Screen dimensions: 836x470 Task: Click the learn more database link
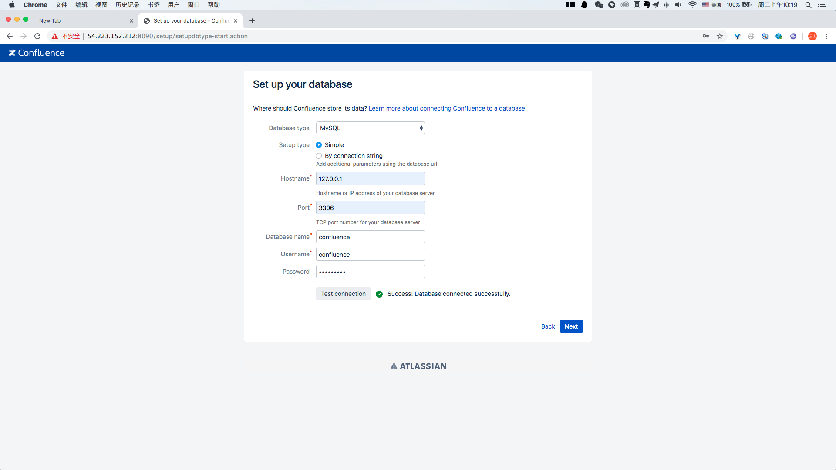[x=447, y=108]
